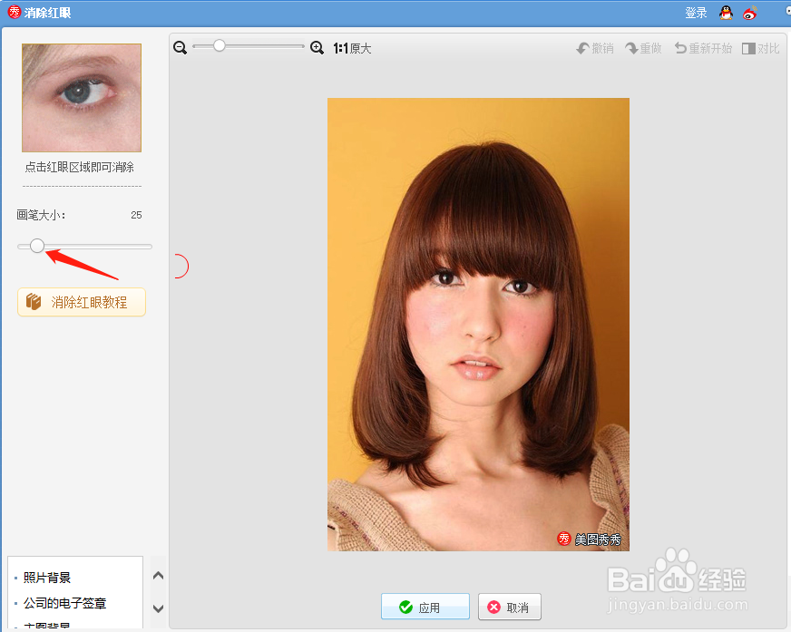Screen dimensions: 791x632
Task: Adjust the brush size slider handle
Action: (x=37, y=246)
